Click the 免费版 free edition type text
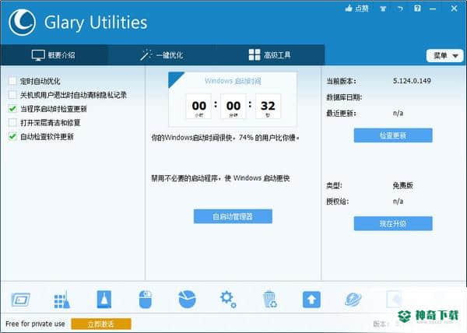Screen dimensions: 467x333 [x=402, y=186]
